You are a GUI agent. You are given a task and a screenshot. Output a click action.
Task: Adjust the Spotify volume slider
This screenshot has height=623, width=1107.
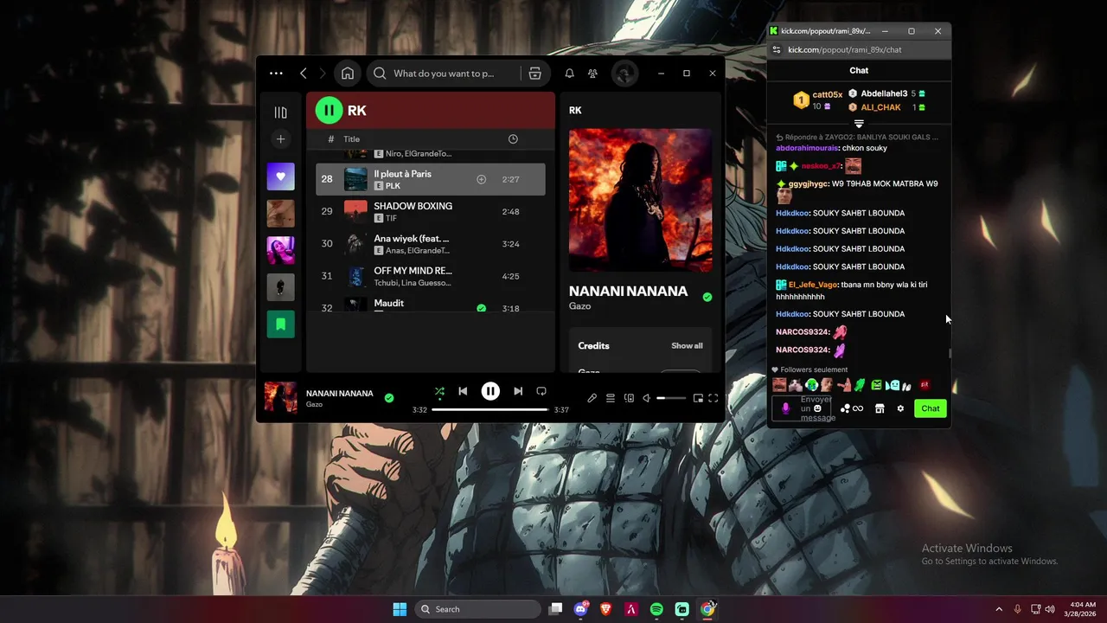(671, 398)
